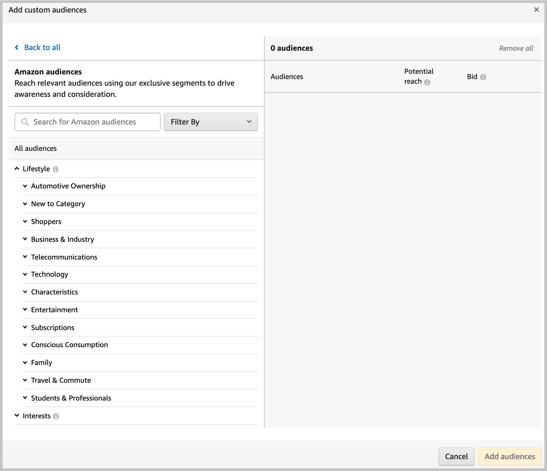
Task: Click the Interests info icon
Action: [x=56, y=416]
